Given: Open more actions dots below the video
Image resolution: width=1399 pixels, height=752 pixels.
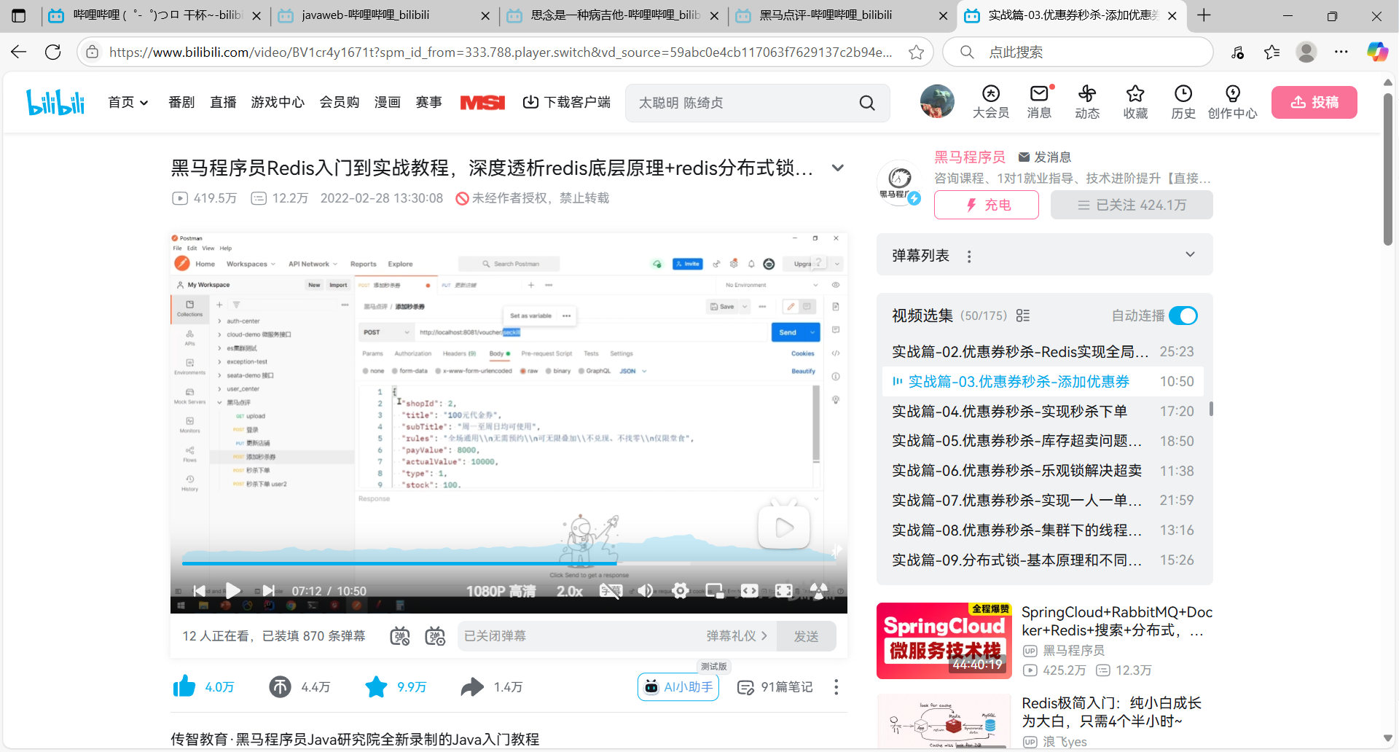Looking at the screenshot, I should coord(836,687).
